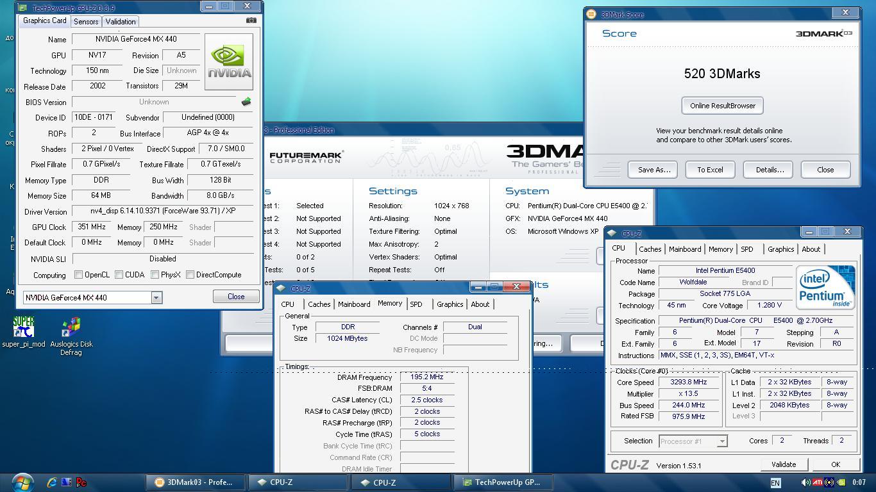The image size is (876, 492).
Task: Open the EN language indicator
Action: click(x=775, y=483)
